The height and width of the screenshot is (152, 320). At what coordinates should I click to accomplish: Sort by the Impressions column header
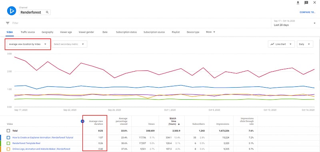point(223,124)
